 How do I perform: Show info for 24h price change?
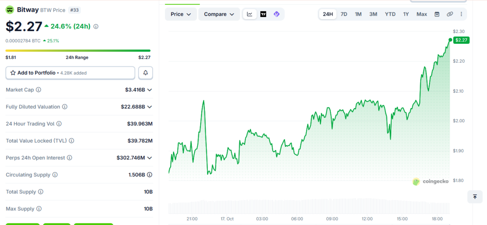pos(96,26)
